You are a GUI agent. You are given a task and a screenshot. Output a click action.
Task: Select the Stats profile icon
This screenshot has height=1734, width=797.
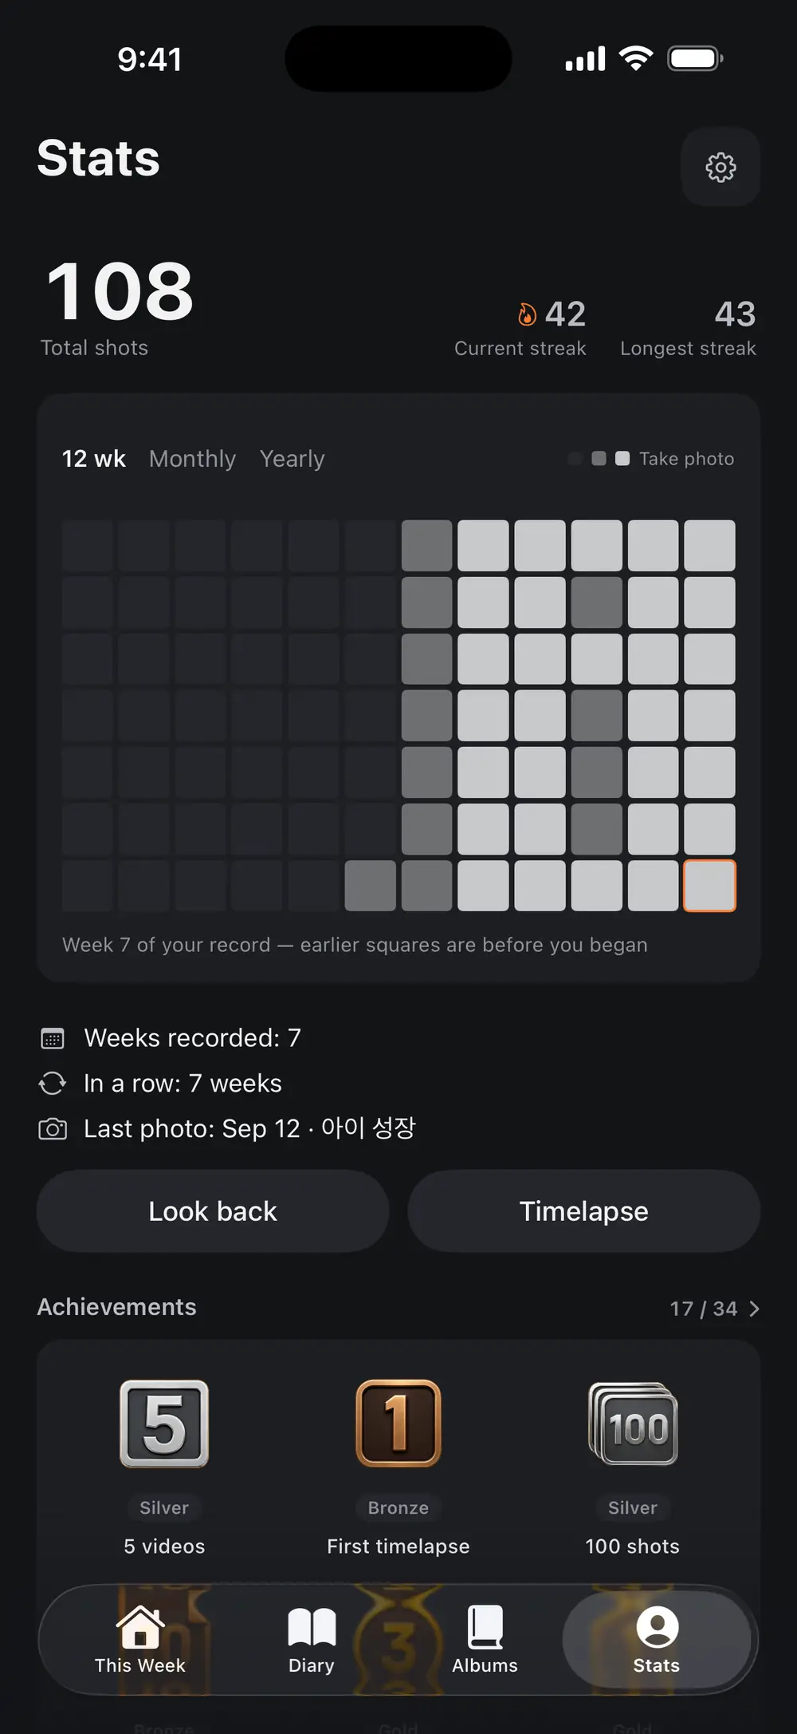(657, 1627)
